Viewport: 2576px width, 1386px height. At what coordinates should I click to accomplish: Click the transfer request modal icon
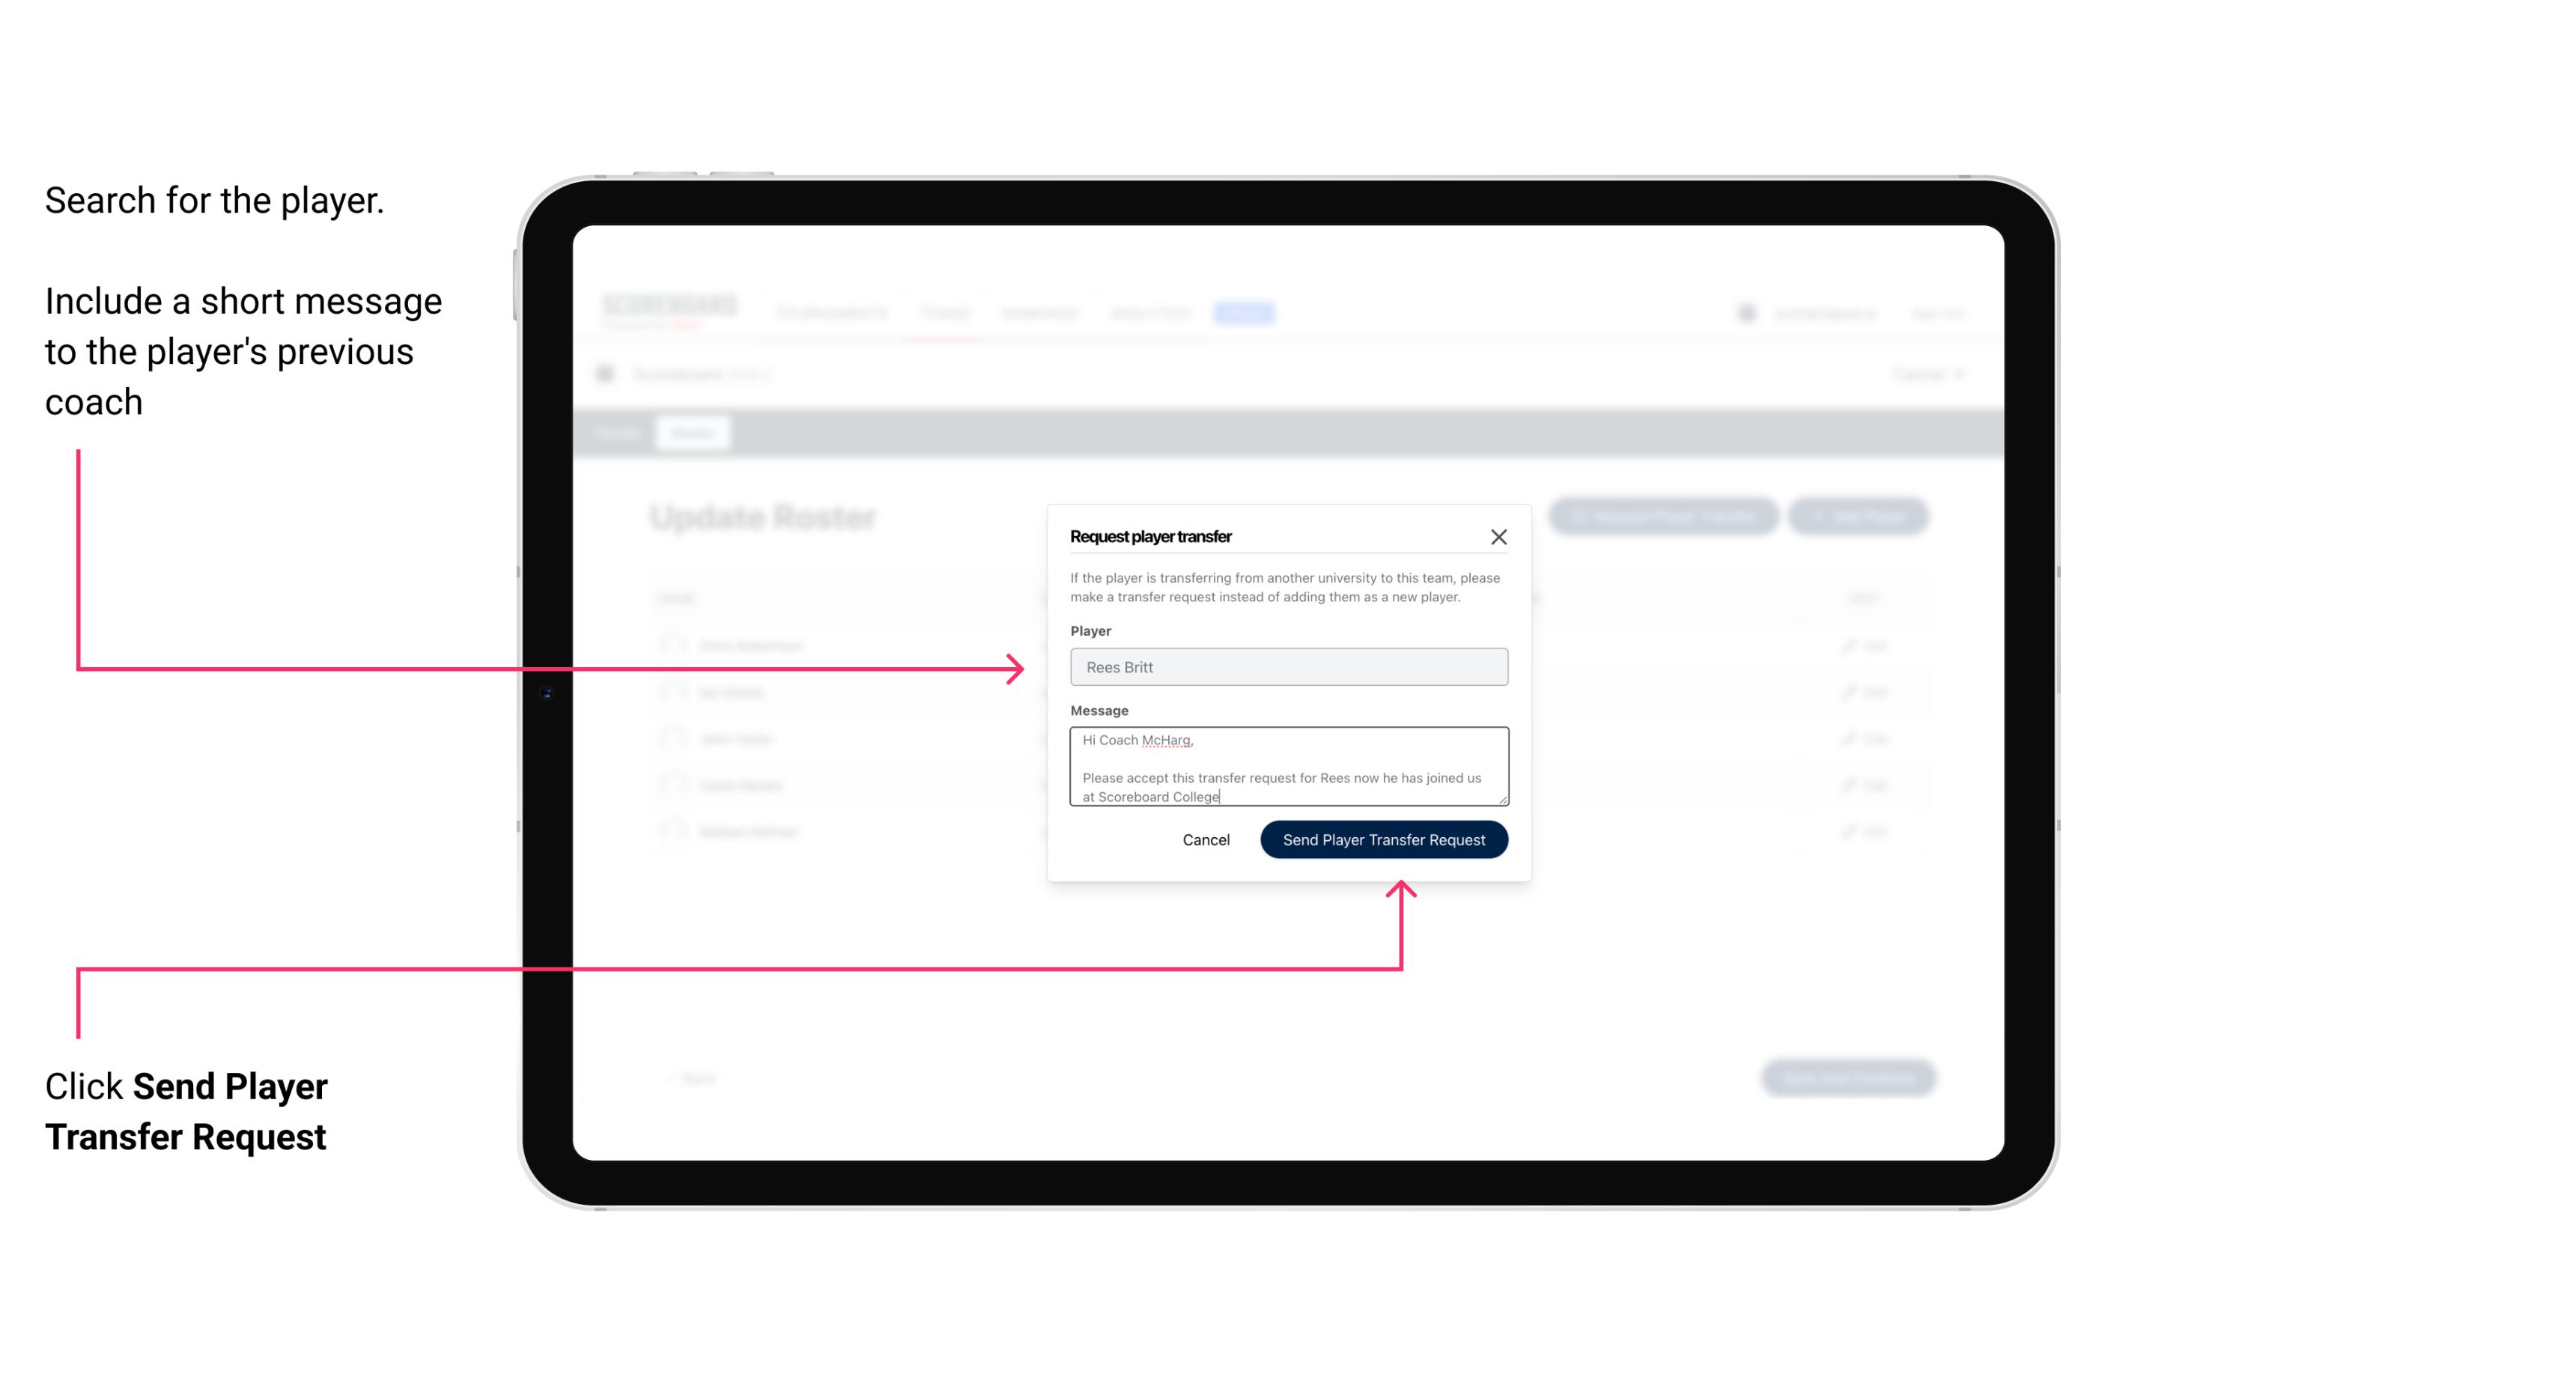pos(1499,536)
